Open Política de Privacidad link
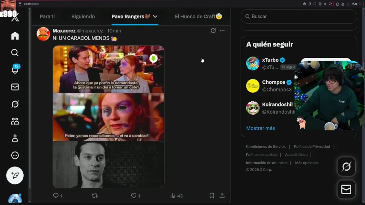 tap(312, 147)
